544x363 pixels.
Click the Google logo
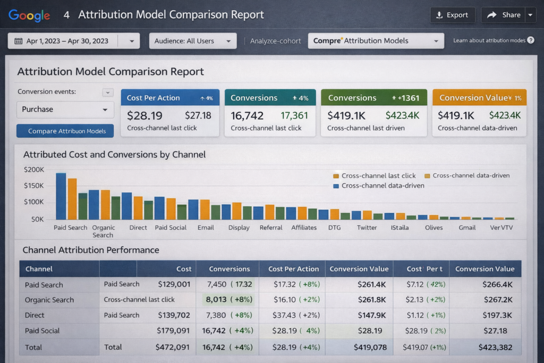pyautogui.click(x=29, y=15)
